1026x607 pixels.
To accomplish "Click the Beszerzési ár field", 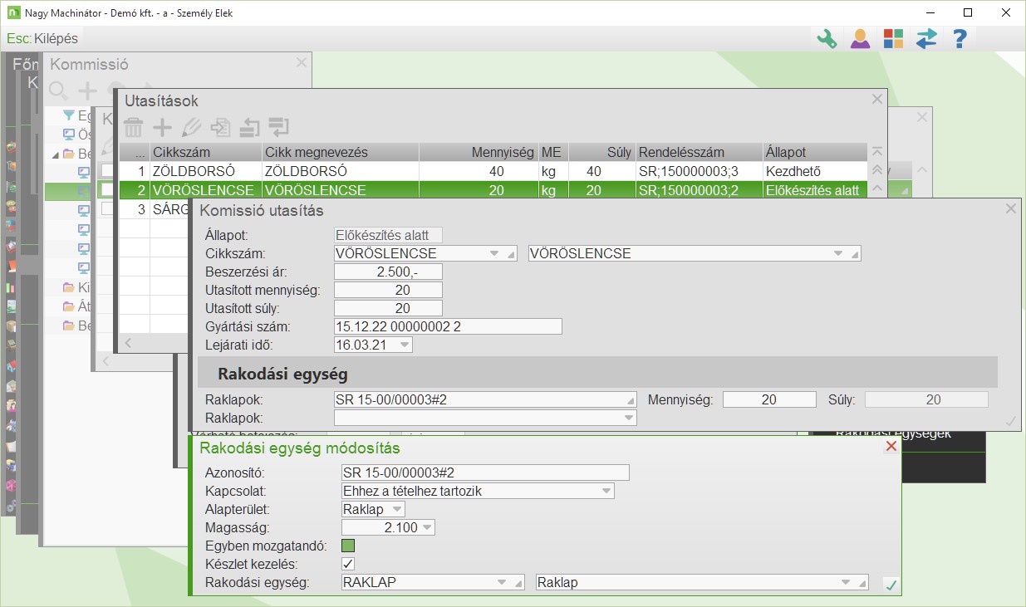I will 388,272.
